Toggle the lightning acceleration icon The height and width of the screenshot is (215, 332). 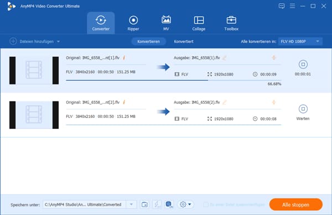click(x=157, y=205)
